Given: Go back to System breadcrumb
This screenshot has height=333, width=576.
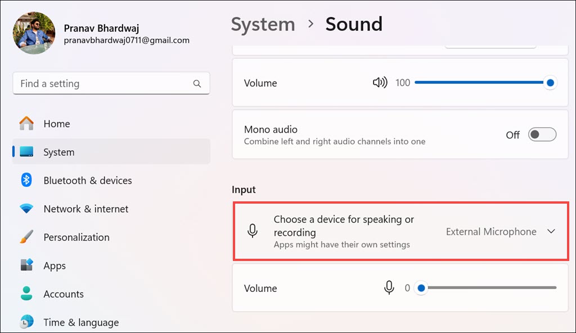Looking at the screenshot, I should (263, 24).
